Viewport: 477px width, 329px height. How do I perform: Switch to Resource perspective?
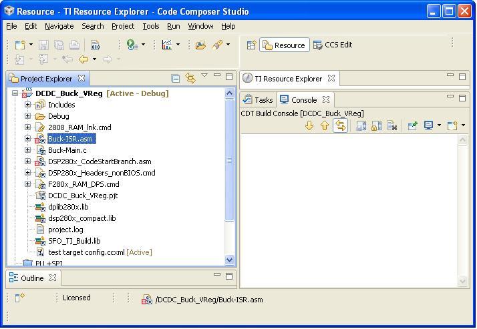285,45
